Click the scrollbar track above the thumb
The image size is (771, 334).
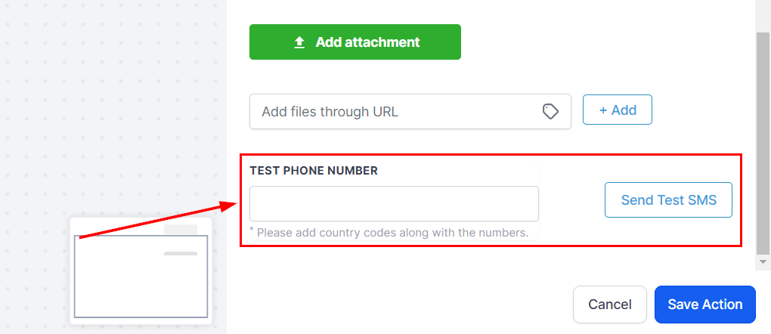(x=763, y=15)
